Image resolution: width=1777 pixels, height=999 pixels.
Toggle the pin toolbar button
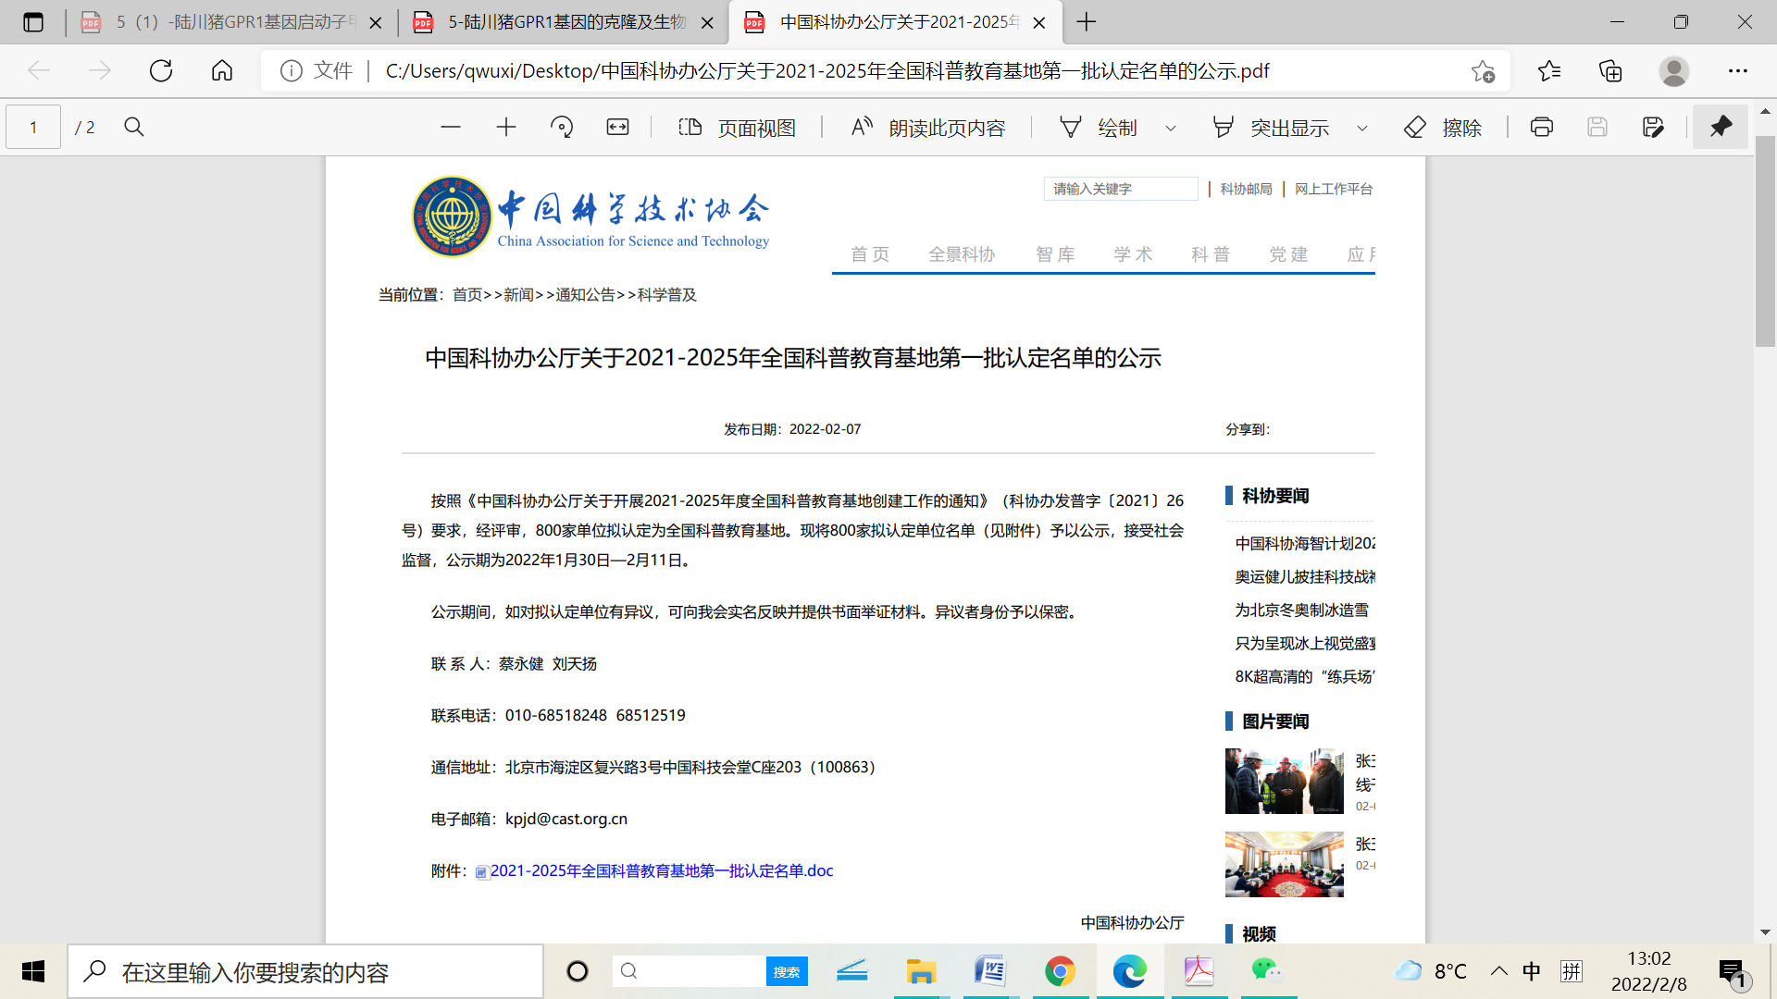click(1721, 127)
